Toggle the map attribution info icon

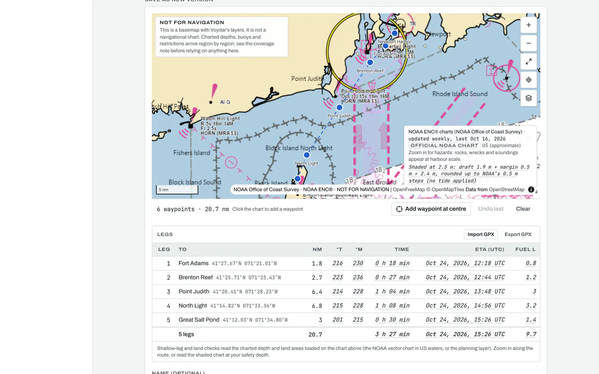point(531,189)
